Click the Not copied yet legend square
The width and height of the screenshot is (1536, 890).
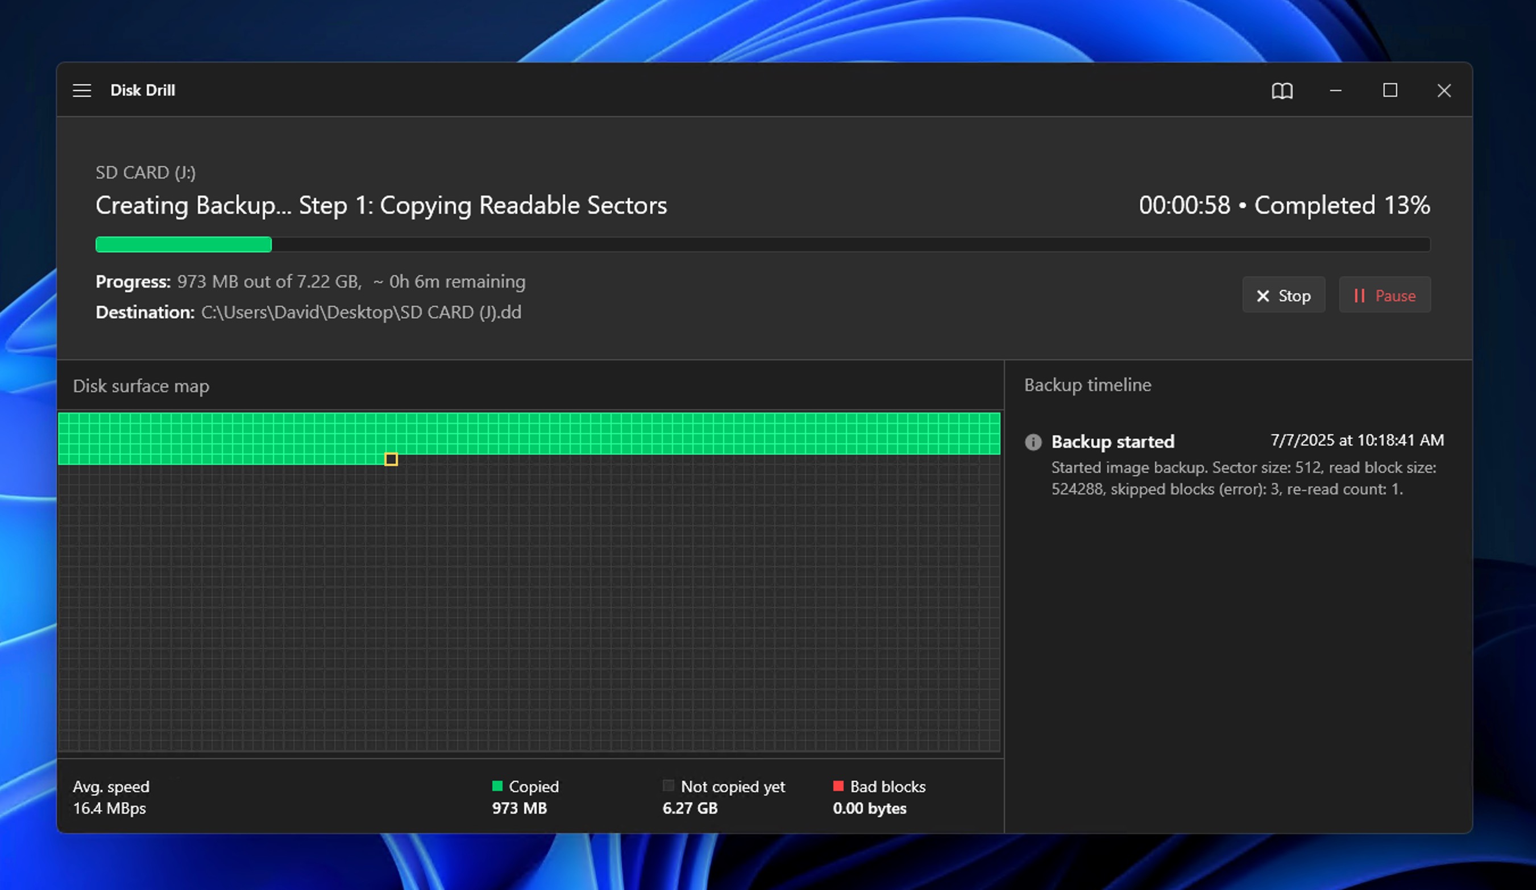point(668,786)
